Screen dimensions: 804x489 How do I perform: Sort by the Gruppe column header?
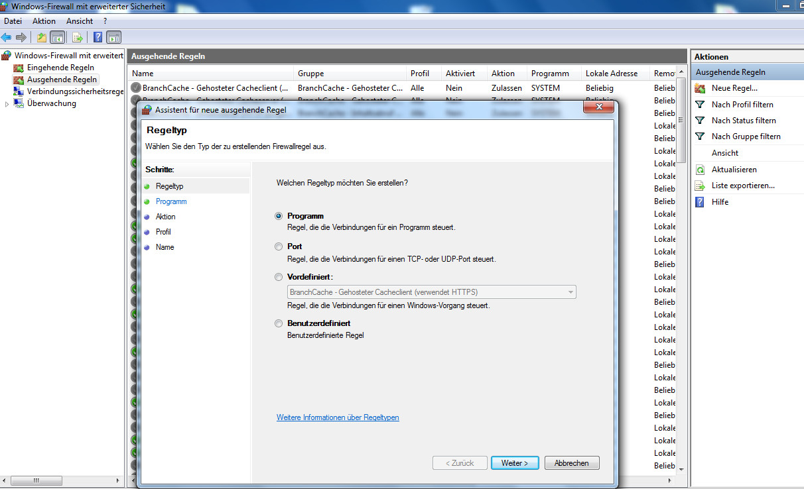350,74
